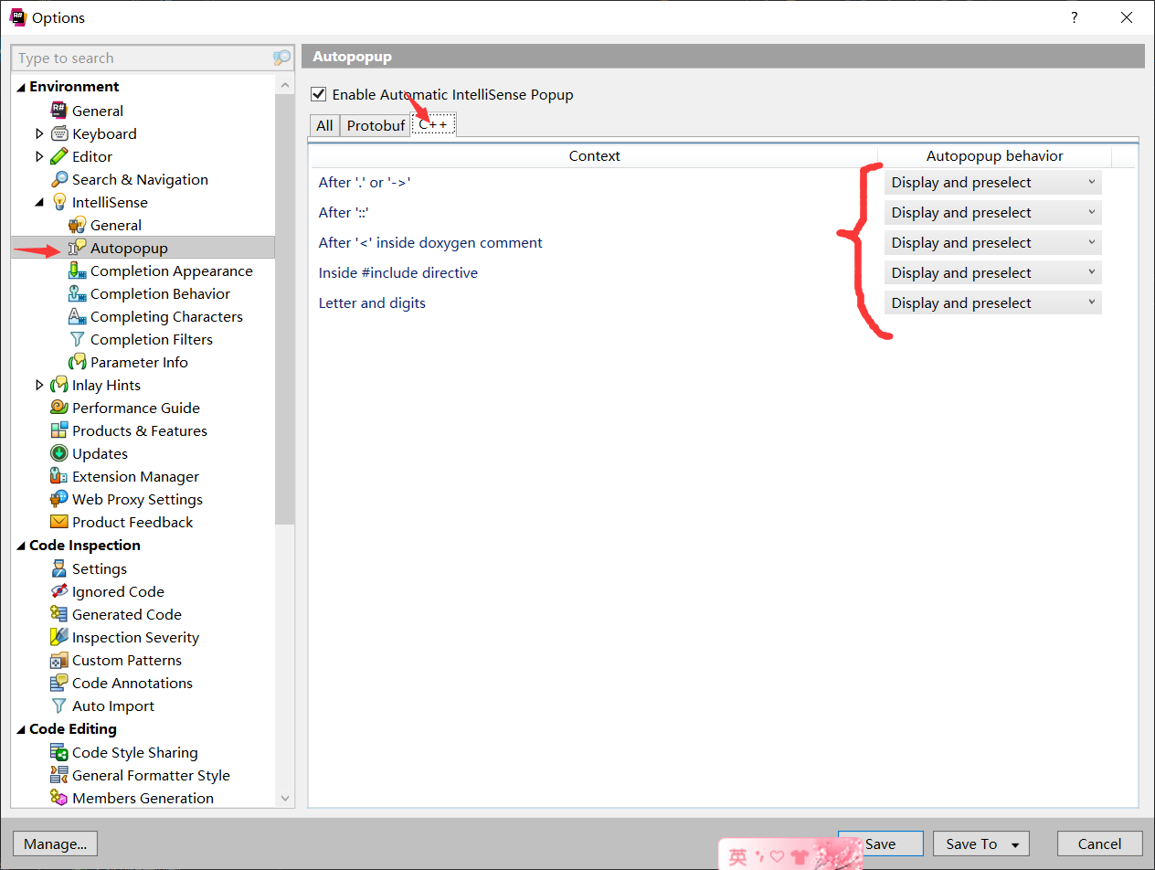Click the Autopopup behavior column header
The width and height of the screenshot is (1155, 870).
(994, 155)
